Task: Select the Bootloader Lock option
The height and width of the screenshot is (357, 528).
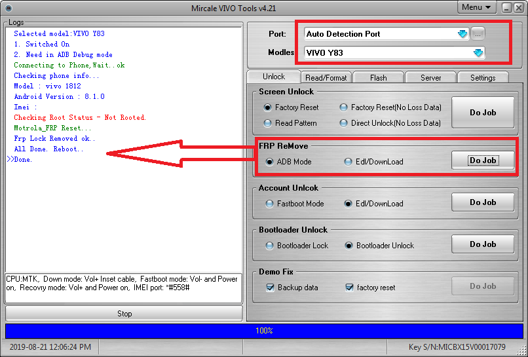Action: tap(269, 246)
